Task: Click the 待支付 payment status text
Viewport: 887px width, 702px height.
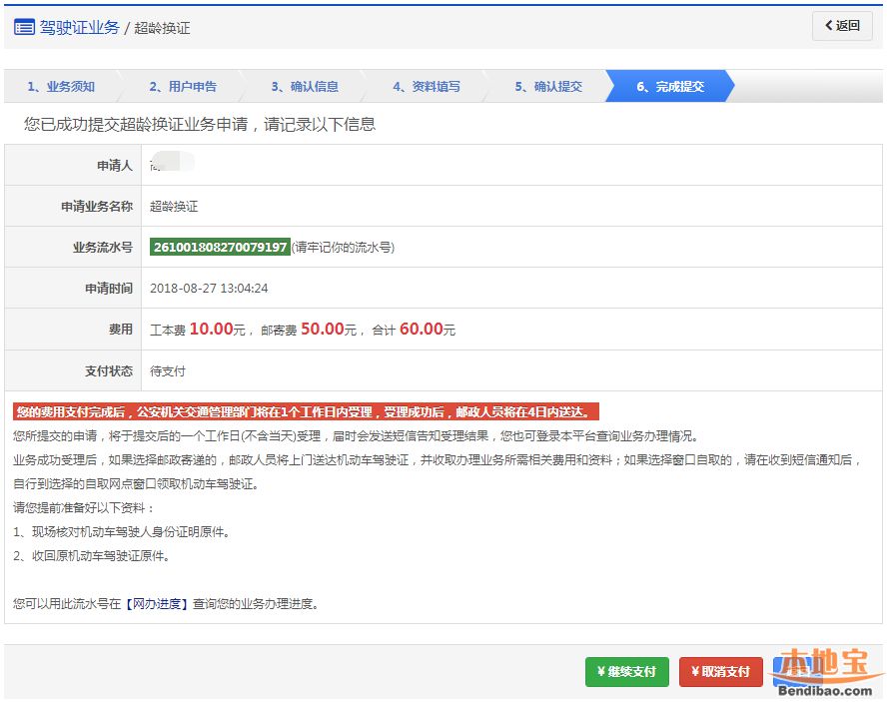Action: 168,370
